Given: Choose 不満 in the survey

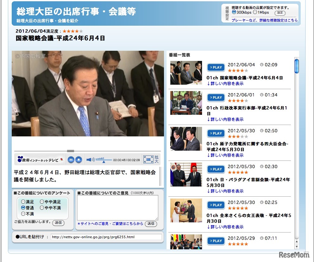Looking at the screenshot, I should pos(23,213).
